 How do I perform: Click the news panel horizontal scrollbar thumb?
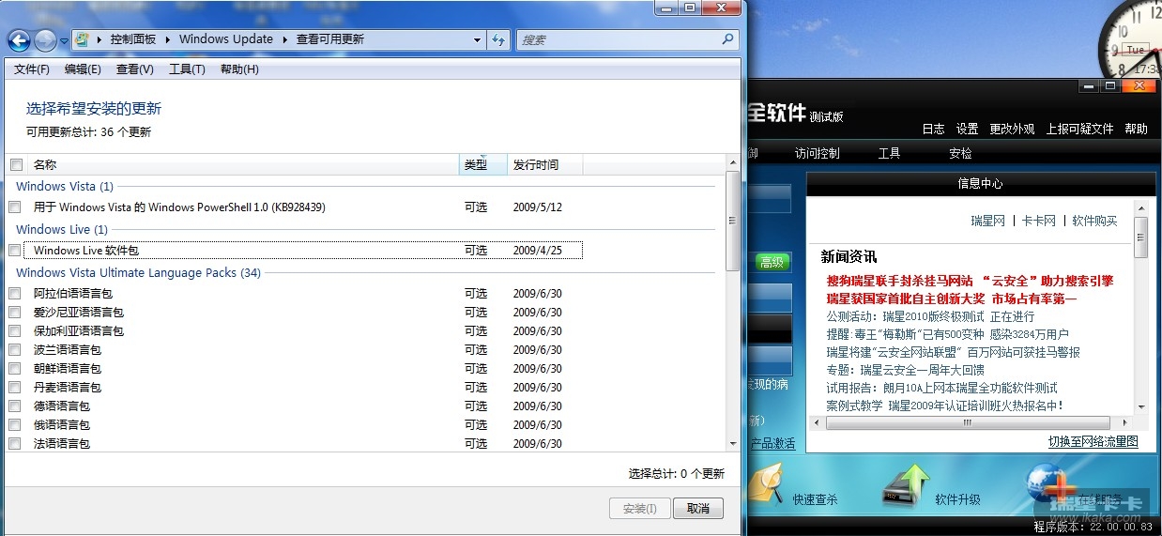coord(967,423)
